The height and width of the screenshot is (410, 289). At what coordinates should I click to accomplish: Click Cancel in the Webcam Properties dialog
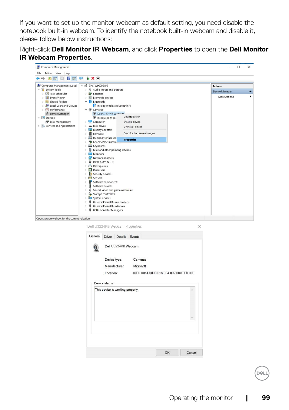[191, 352]
